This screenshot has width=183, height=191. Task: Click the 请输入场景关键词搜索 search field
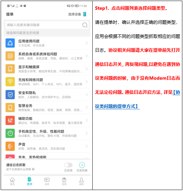47,25
